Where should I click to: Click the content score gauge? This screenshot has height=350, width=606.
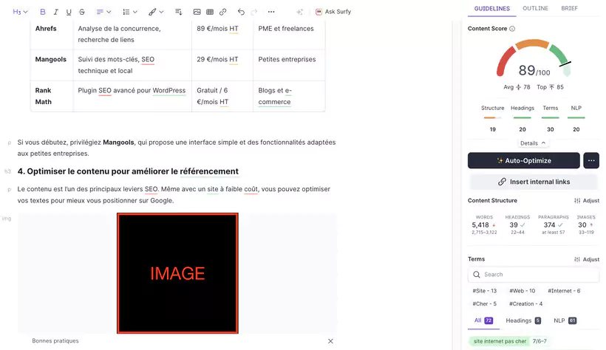tap(534, 58)
